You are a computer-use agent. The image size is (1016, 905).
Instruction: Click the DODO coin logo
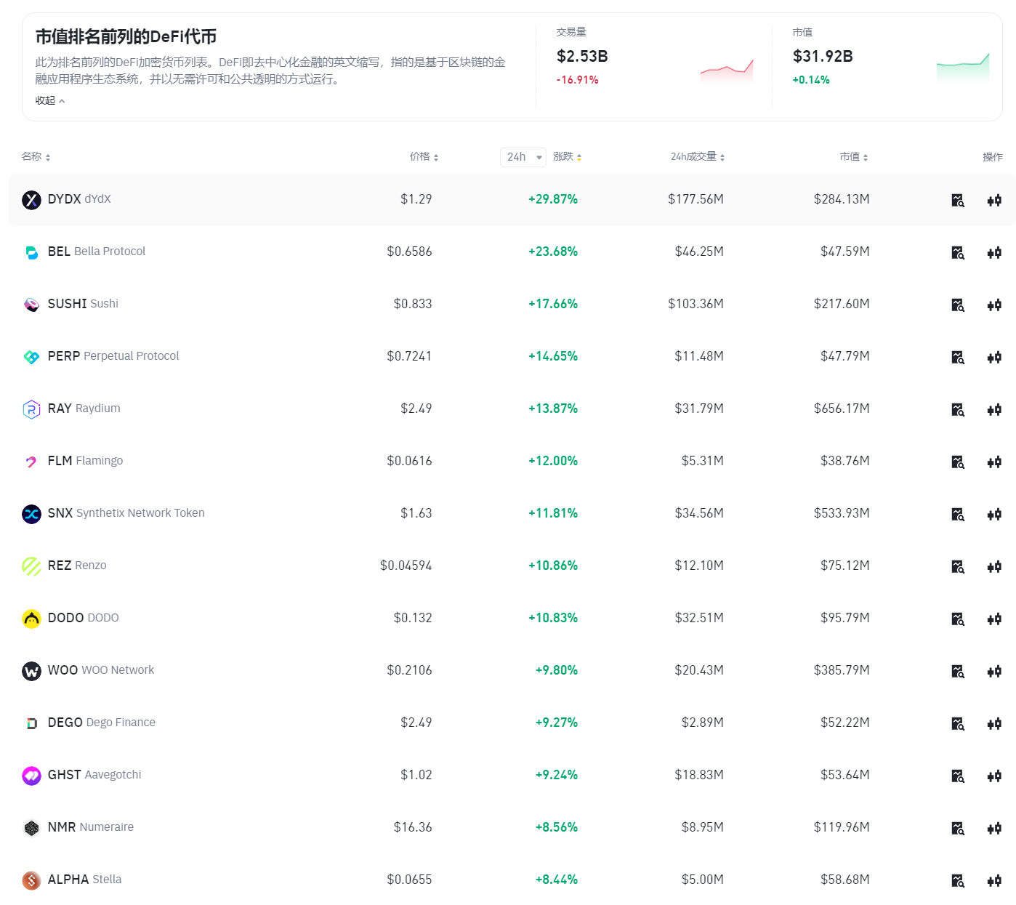[31, 619]
